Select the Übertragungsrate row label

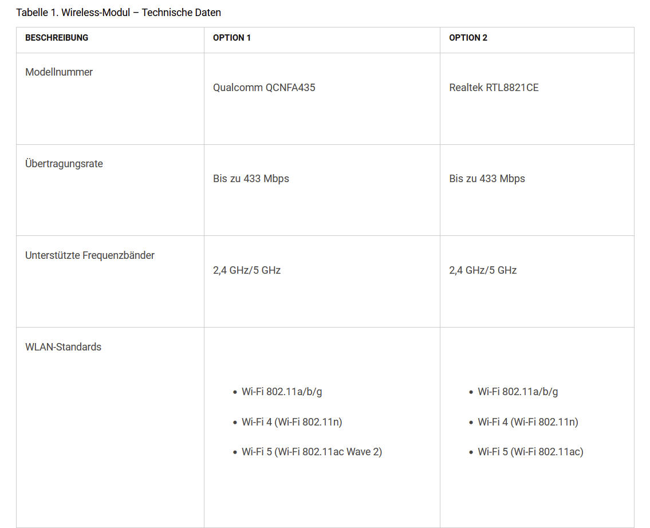pos(64,164)
